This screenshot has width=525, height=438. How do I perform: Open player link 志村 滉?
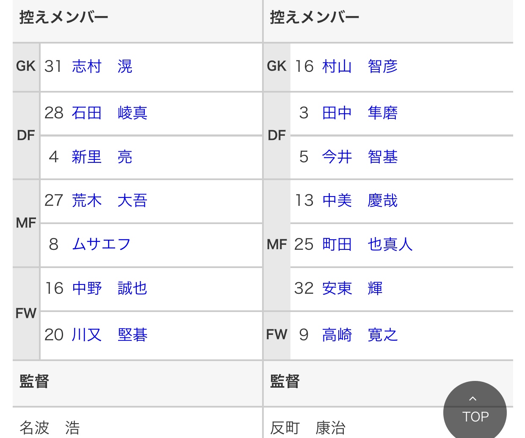tap(102, 66)
